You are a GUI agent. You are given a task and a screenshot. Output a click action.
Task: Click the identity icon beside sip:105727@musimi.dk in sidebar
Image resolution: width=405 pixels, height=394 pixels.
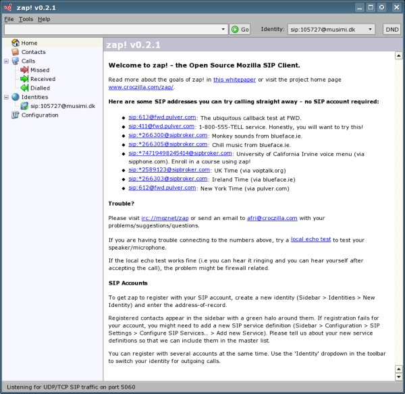click(x=24, y=106)
